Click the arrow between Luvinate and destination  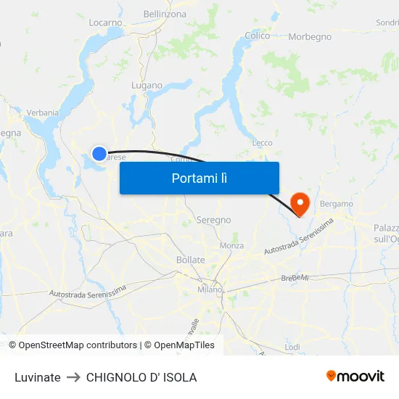[73, 377]
